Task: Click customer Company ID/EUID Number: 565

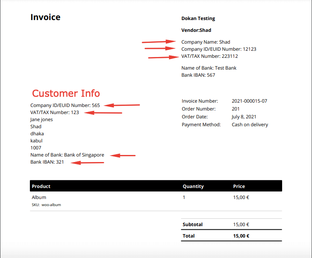Action: coord(65,105)
